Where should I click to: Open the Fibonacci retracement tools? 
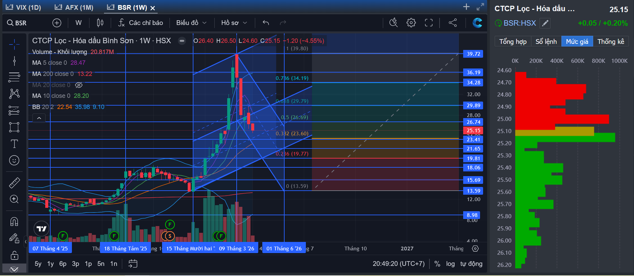tap(14, 77)
